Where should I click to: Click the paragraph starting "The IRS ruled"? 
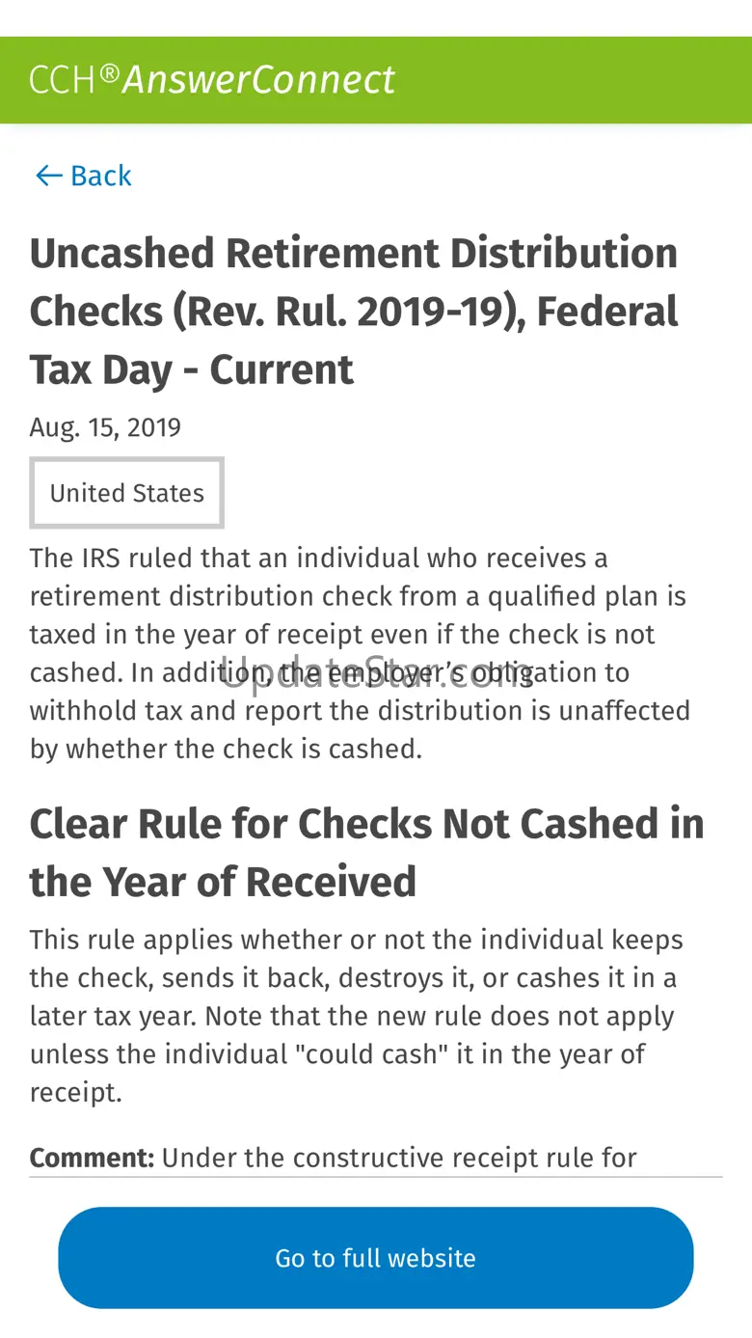click(x=360, y=653)
